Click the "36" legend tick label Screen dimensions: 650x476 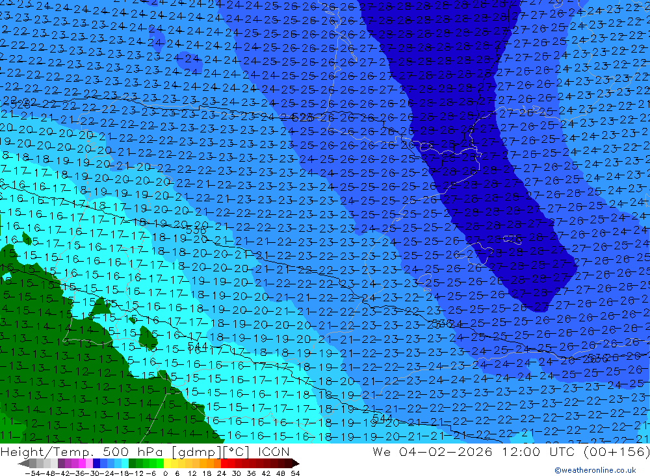pos(251,473)
